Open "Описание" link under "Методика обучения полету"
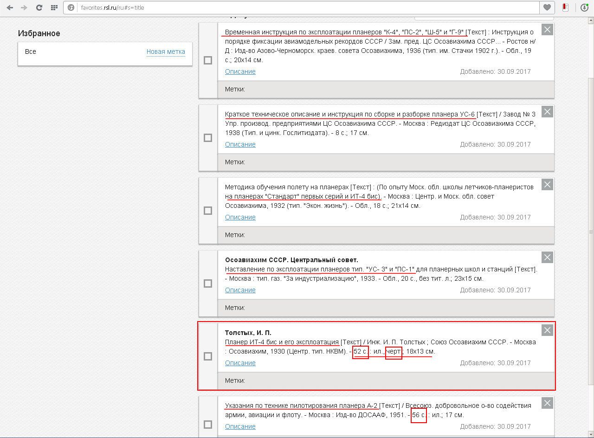Image resolution: width=594 pixels, height=438 pixels. click(x=240, y=217)
